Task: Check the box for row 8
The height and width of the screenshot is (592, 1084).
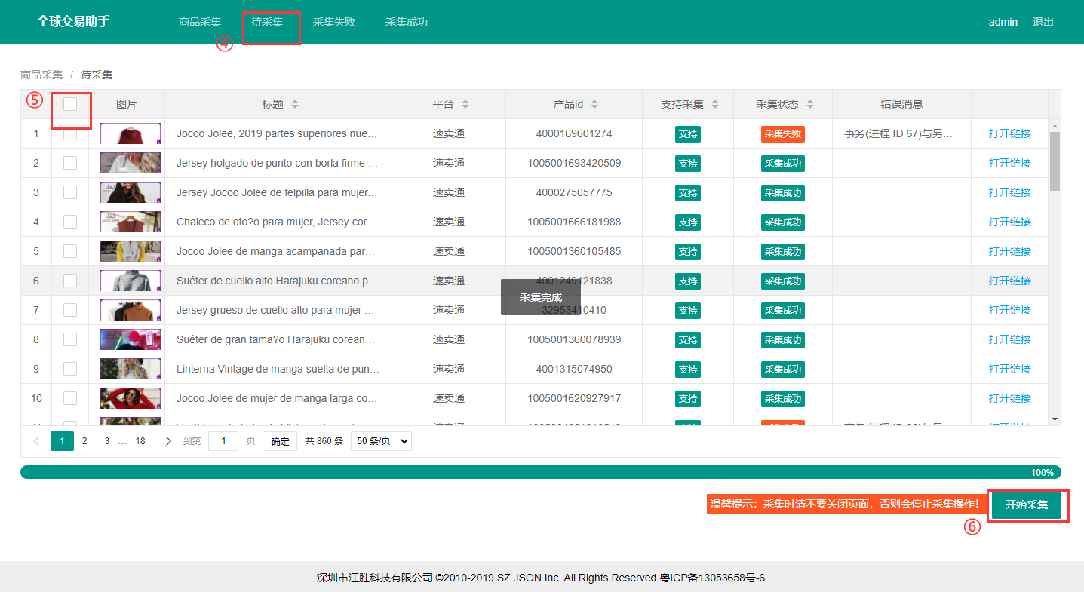Action: [x=70, y=339]
